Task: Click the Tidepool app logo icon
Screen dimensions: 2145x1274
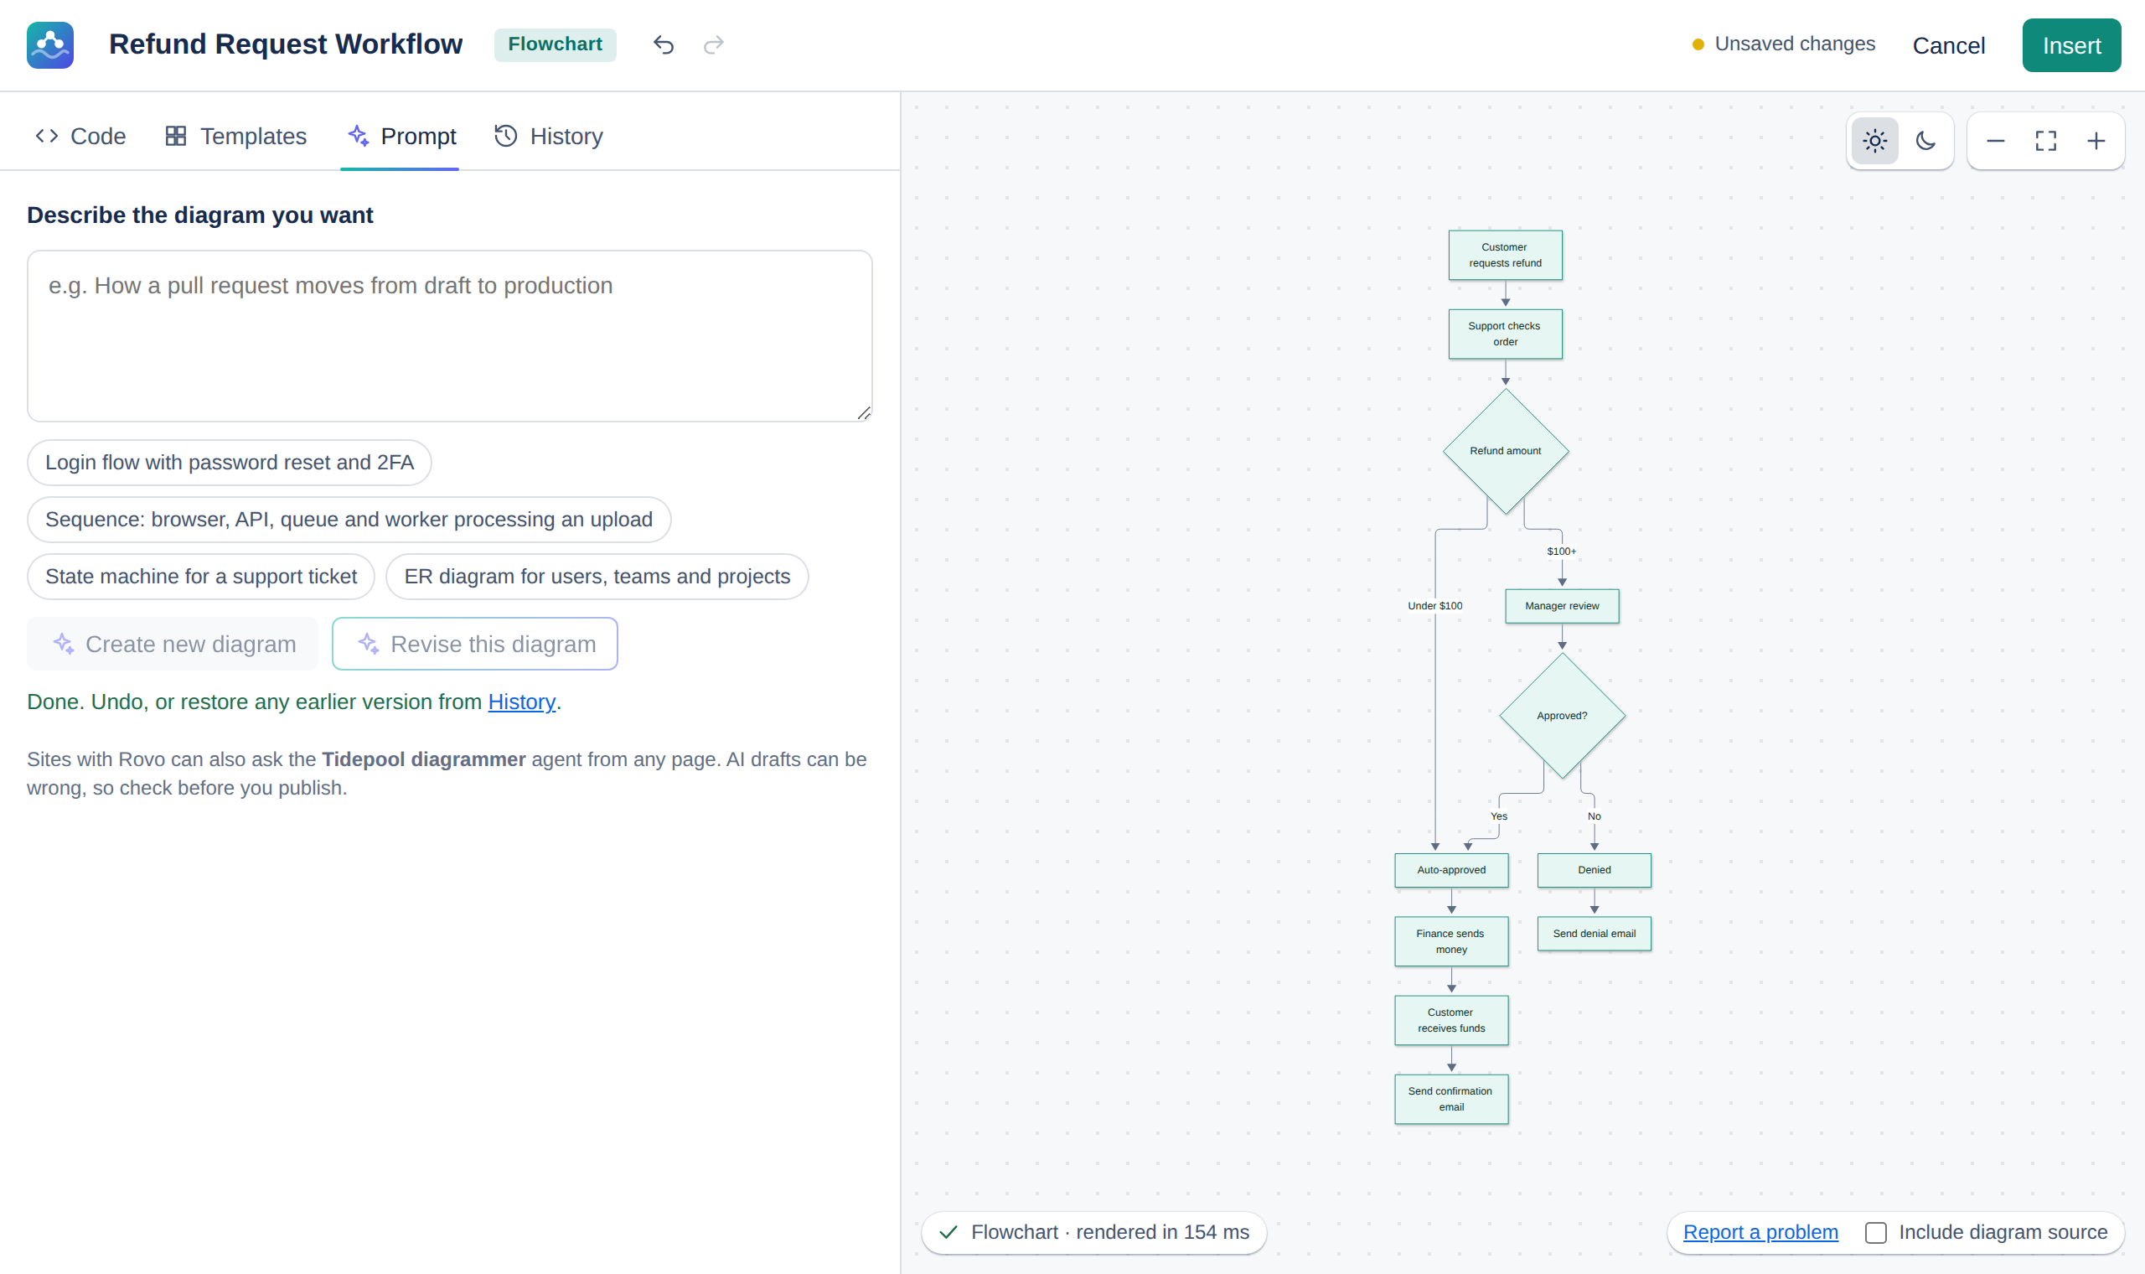Action: [49, 44]
